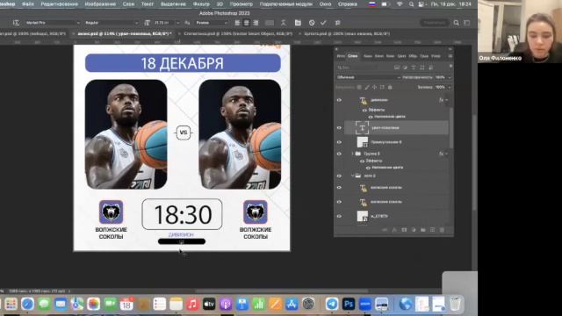
Task: Open the Файл menu
Action: tap(28, 4)
